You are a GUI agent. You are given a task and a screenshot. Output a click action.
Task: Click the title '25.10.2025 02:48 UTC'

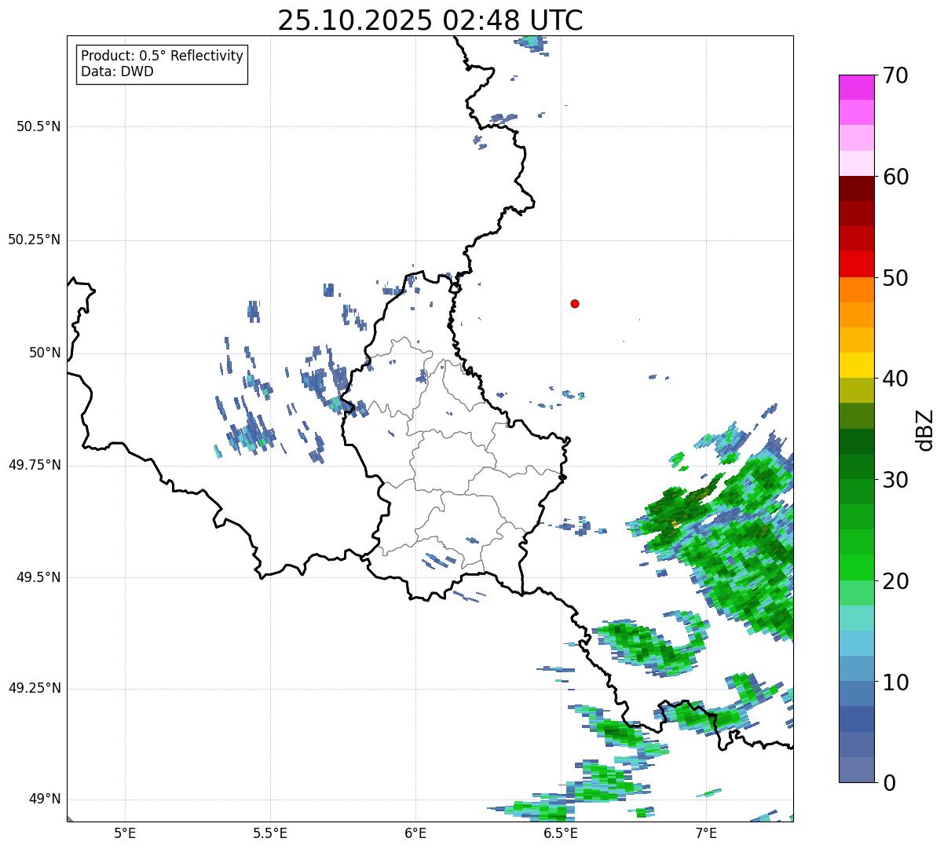430,20
